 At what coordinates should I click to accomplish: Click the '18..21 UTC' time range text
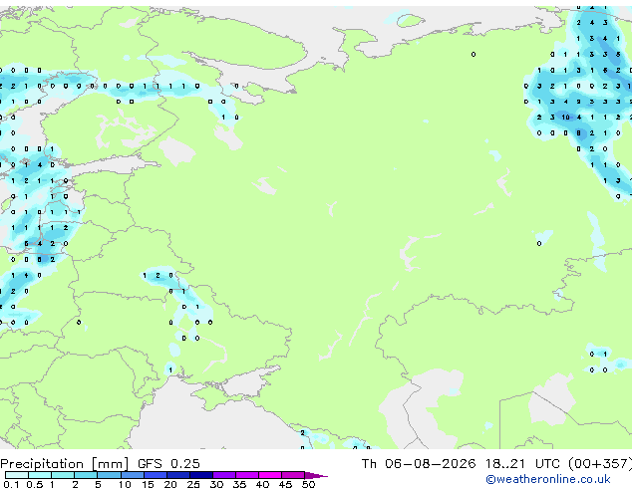522,463
